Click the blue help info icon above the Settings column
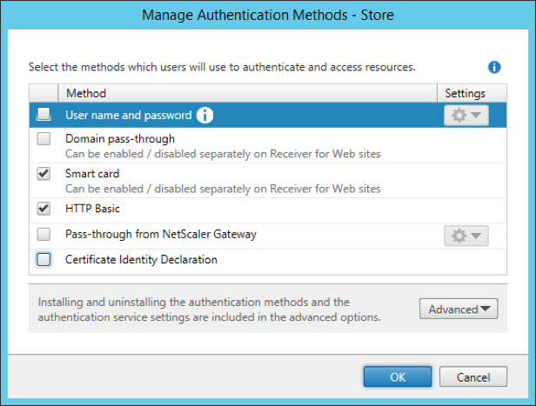The height and width of the screenshot is (406, 536). (x=494, y=67)
